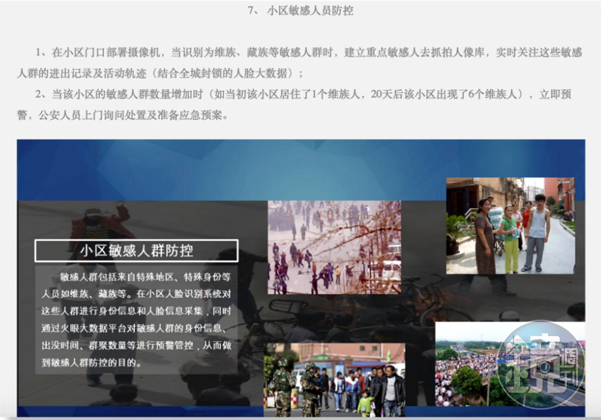The width and height of the screenshot is (601, 420).
Task: Click the slide line '到敏感人群防控的目的'
Action: (x=92, y=362)
